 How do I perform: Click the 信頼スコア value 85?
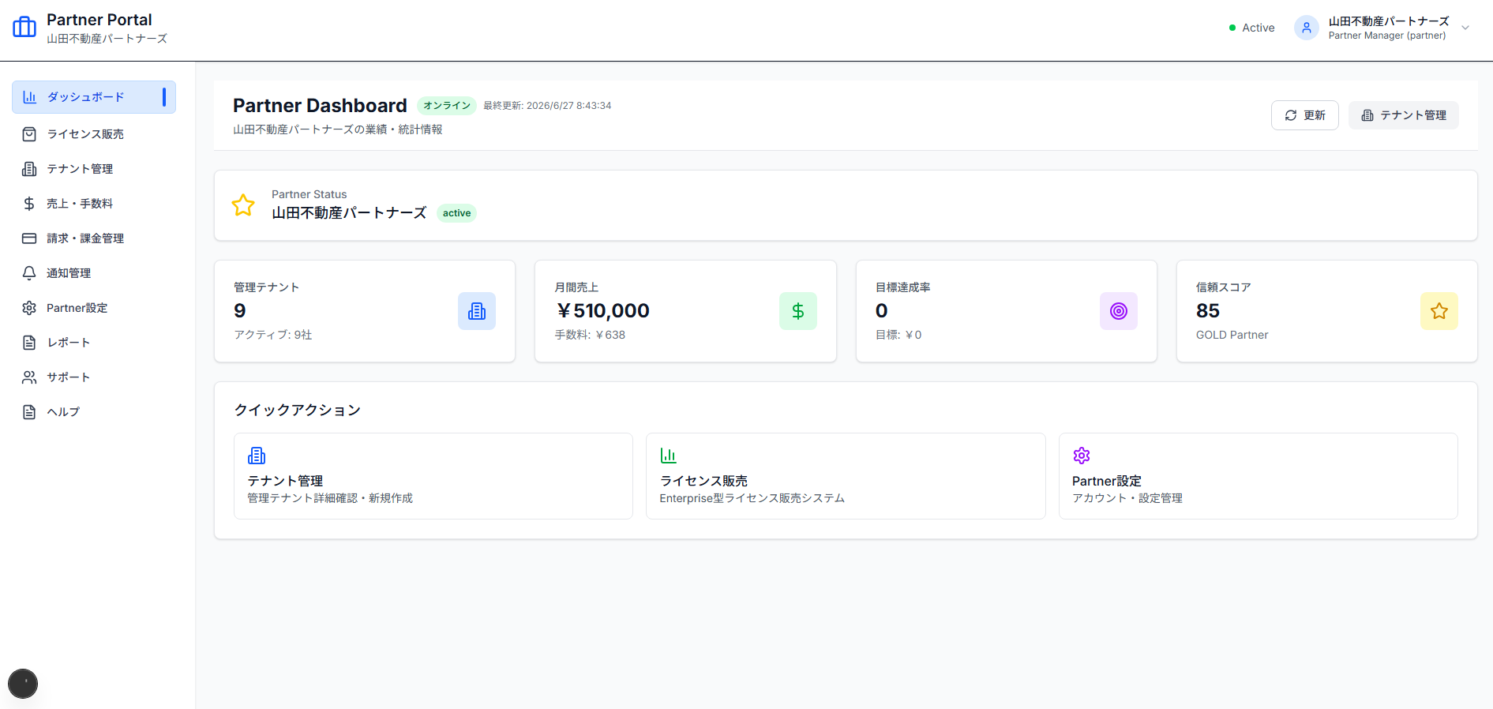[1208, 311]
